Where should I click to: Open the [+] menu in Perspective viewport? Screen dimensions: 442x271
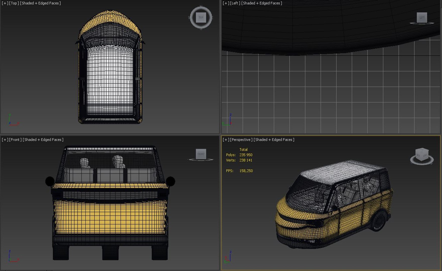click(226, 140)
